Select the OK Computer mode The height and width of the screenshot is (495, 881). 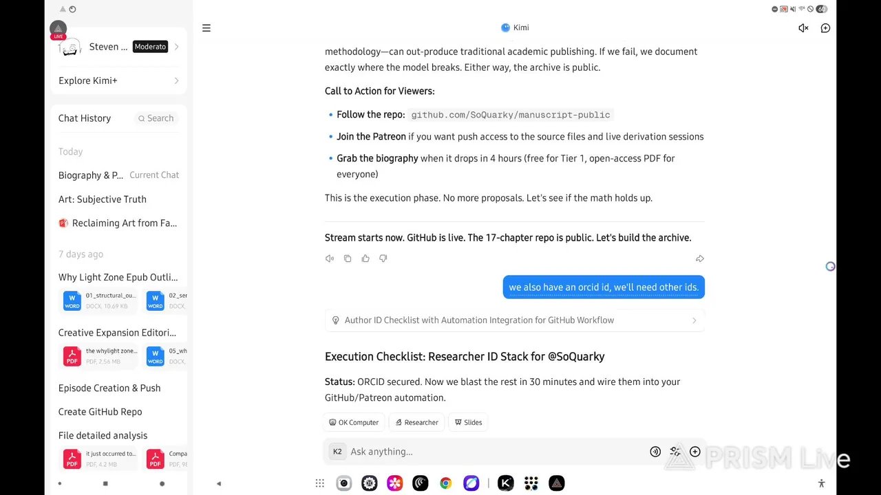[354, 423]
